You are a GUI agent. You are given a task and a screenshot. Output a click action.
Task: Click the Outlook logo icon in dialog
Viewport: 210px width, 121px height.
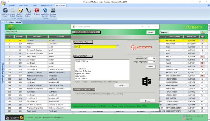point(147,82)
